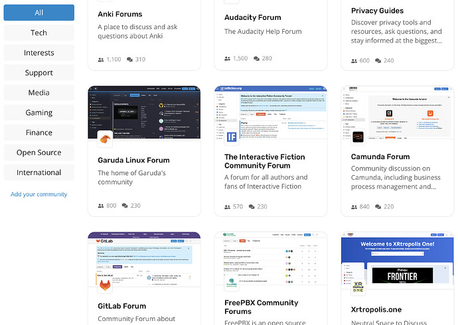This screenshot has width=458, height=325.
Task: Click the Camunda Forum posts chat icon
Action: 378,207
